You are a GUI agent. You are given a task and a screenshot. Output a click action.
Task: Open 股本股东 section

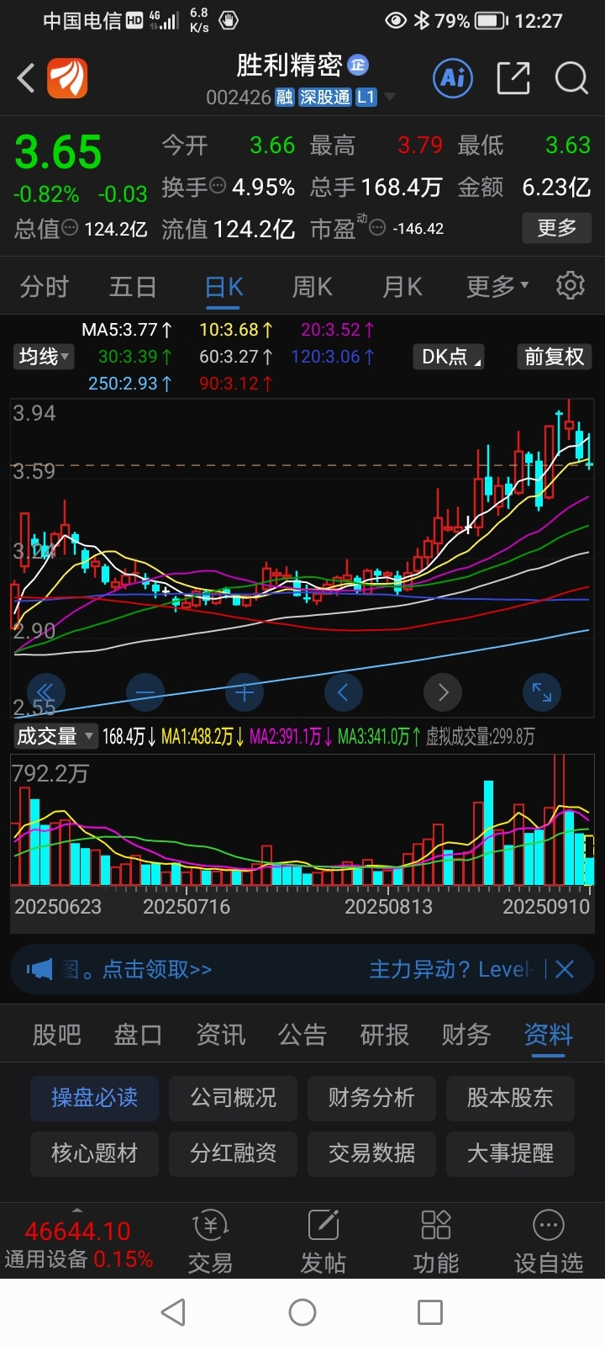point(510,1098)
